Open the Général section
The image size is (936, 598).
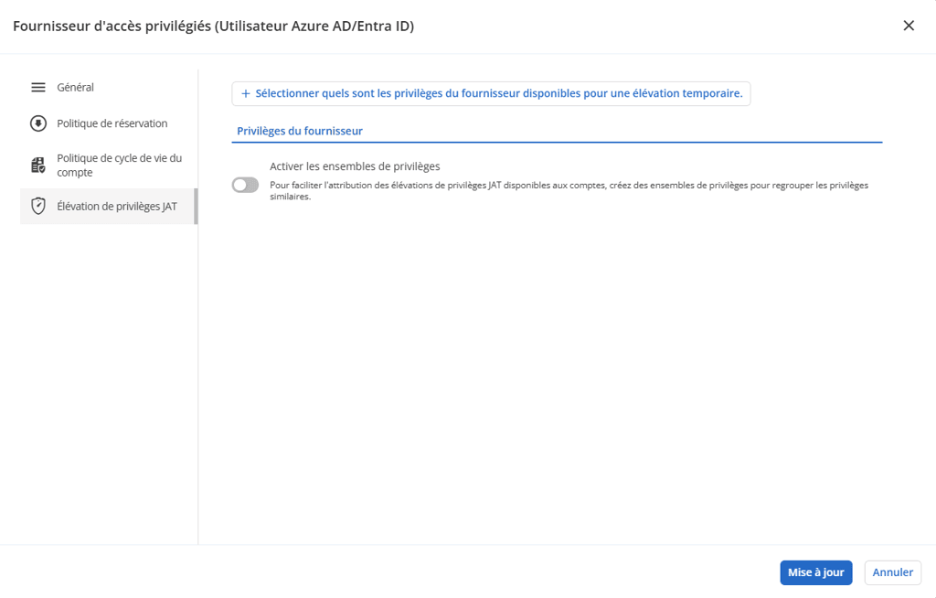(x=76, y=88)
